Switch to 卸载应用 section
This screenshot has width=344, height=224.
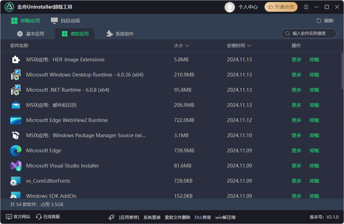(25, 21)
